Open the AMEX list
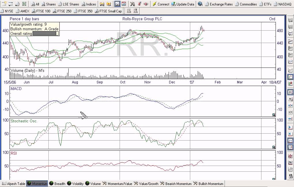294x187 pixels. (22, 11)
